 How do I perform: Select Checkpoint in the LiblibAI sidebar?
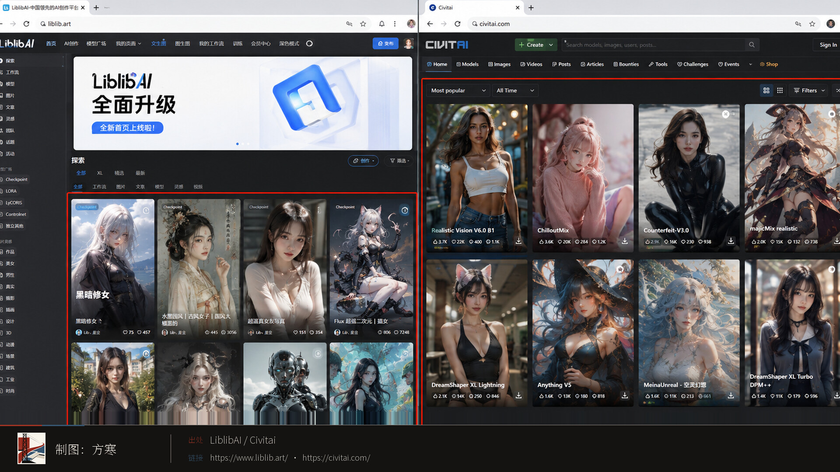(x=16, y=180)
